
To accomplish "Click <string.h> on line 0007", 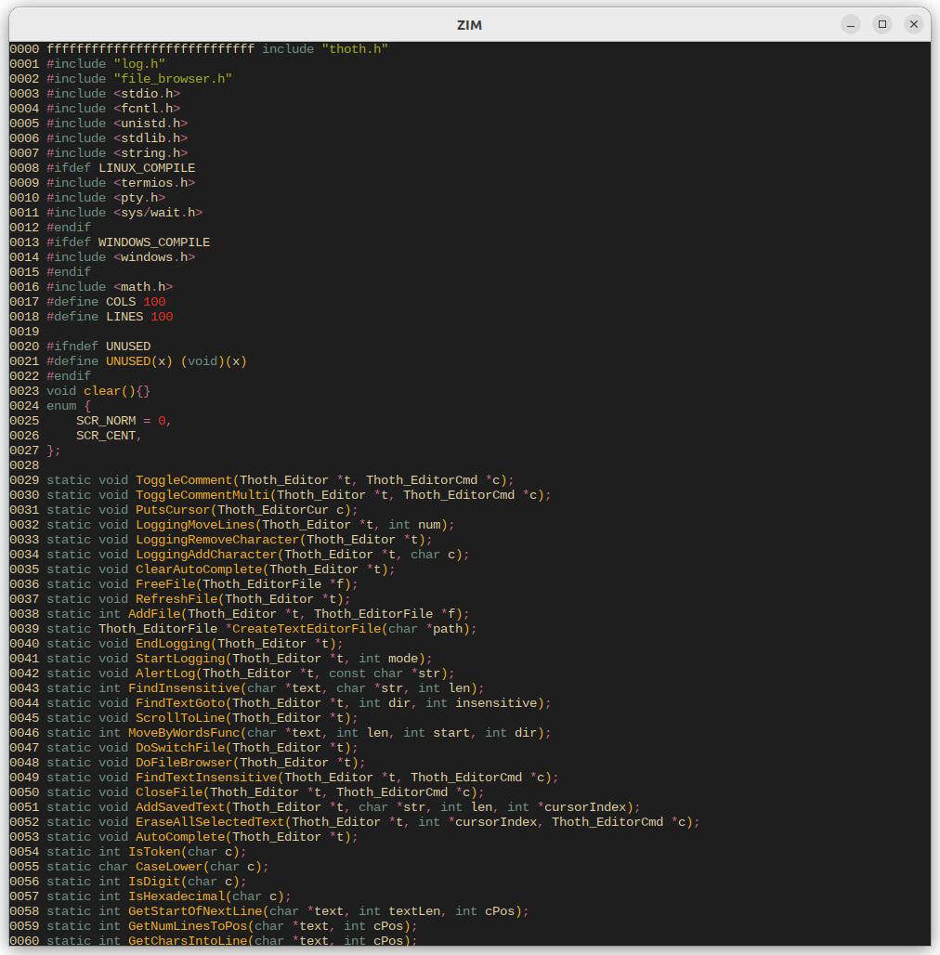I will click(x=150, y=153).
